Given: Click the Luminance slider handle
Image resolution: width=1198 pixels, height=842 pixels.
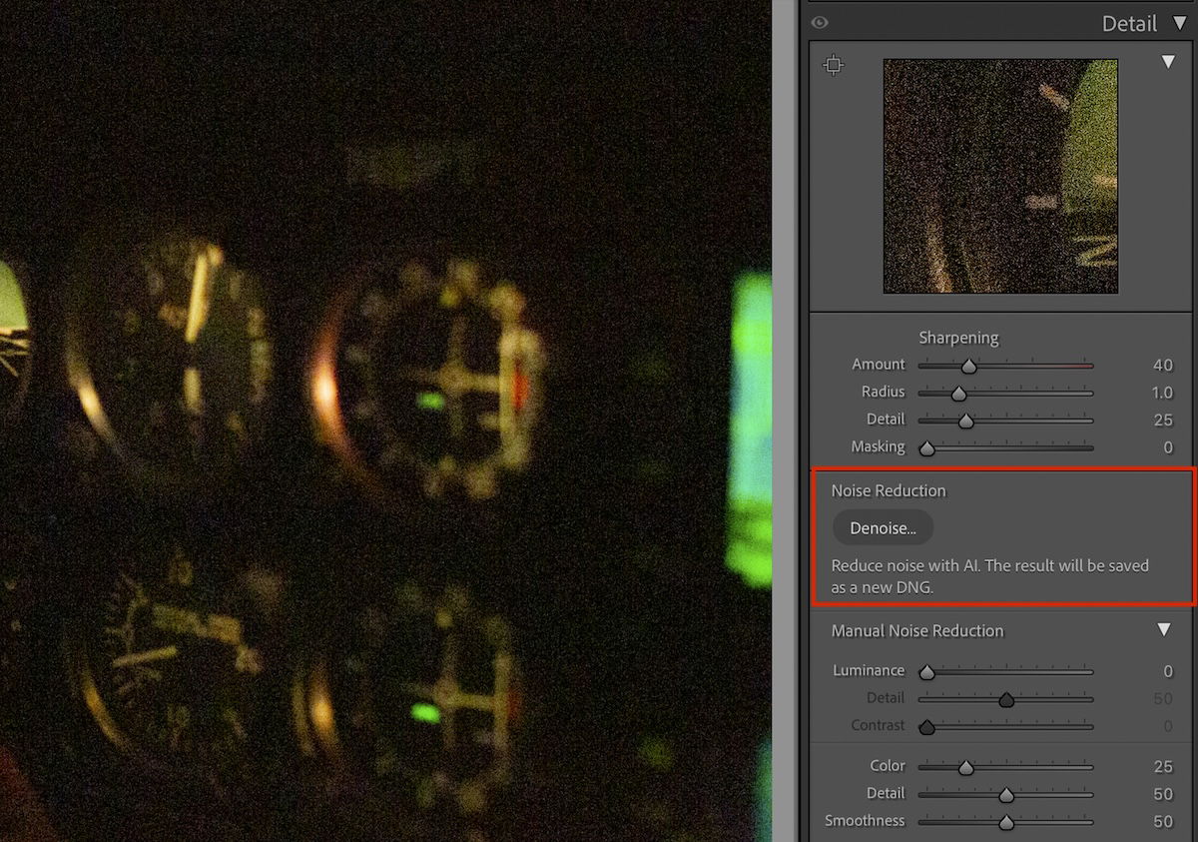Looking at the screenshot, I should [925, 672].
